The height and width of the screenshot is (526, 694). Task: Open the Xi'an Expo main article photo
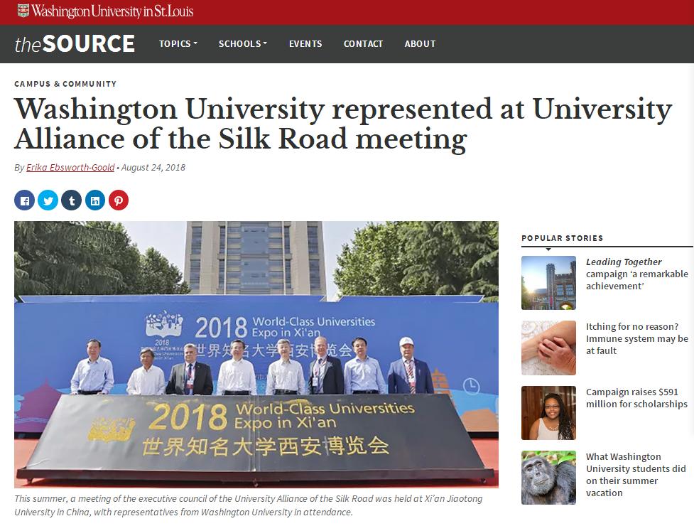tap(256, 355)
